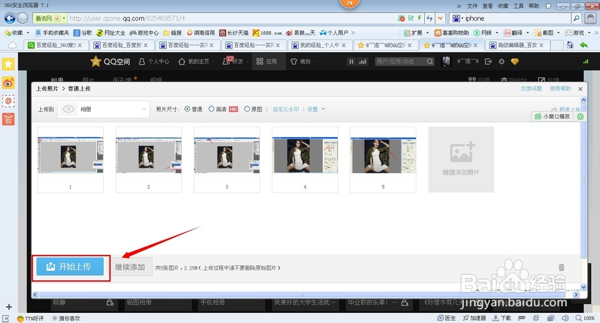Expand the 收藏 bookmarks dropdown arrow
This screenshot has height=323, width=600.
point(28,33)
